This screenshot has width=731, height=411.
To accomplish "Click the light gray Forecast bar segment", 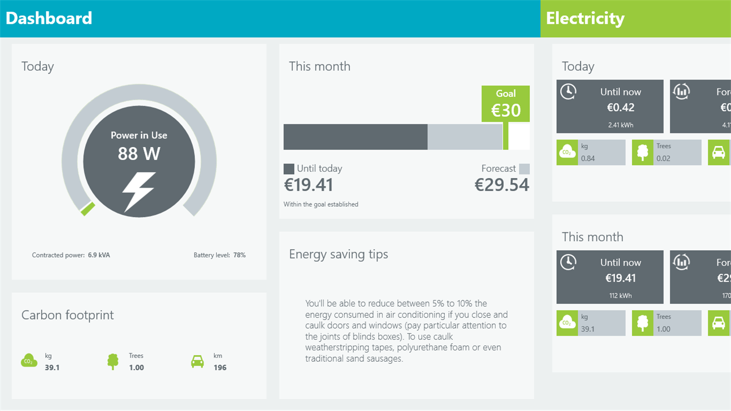I will pos(464,137).
